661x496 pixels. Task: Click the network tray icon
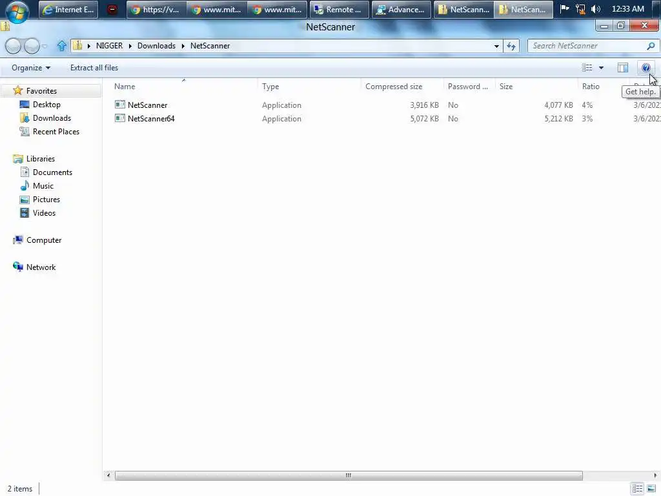coord(580,9)
